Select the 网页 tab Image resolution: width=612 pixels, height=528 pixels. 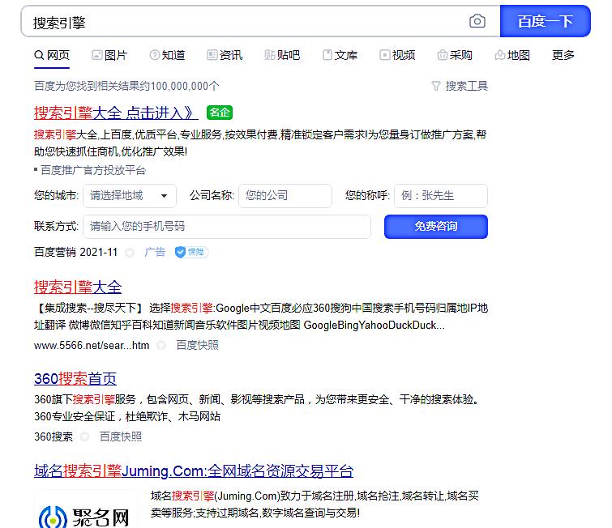[52, 55]
